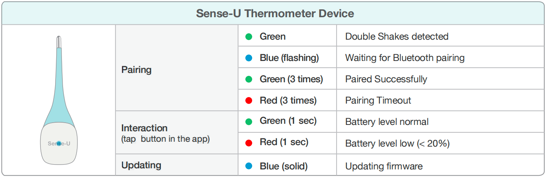The height and width of the screenshot is (178, 547).
Task: Select the Paired Successfully description
Action: 386,79
